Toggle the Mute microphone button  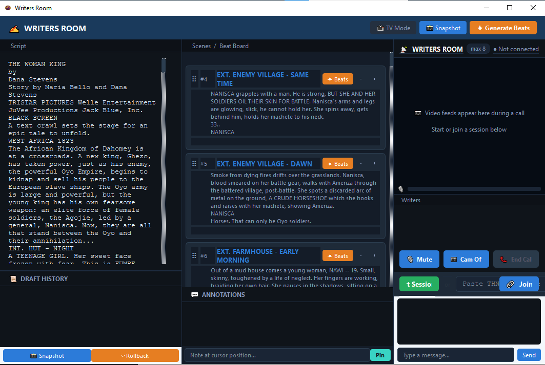(419, 259)
